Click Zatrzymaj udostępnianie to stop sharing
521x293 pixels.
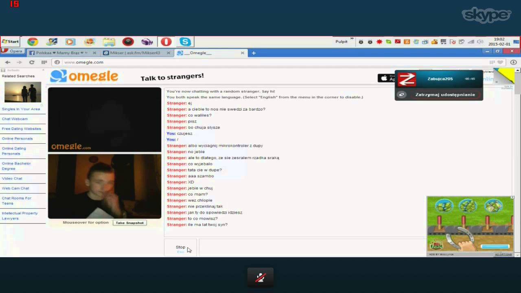point(445,94)
